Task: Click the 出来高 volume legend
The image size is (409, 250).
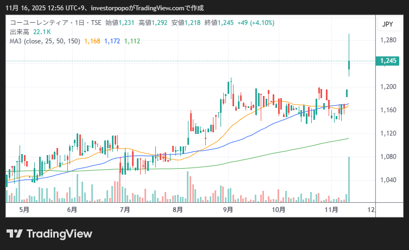Action: 20,32
